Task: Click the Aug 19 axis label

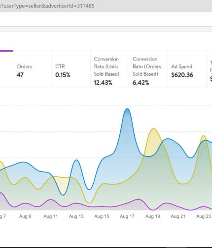Action: point(153,217)
